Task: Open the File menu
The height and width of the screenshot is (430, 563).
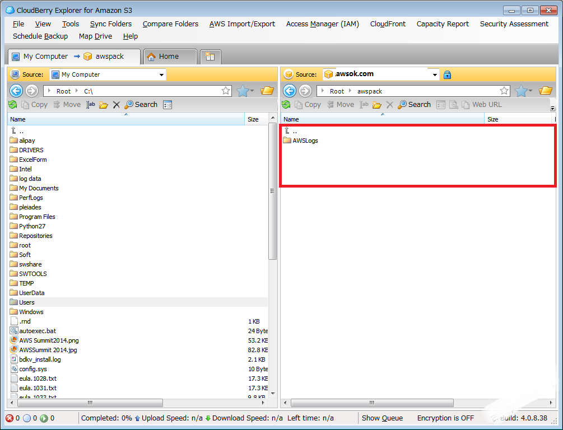Action: point(18,24)
